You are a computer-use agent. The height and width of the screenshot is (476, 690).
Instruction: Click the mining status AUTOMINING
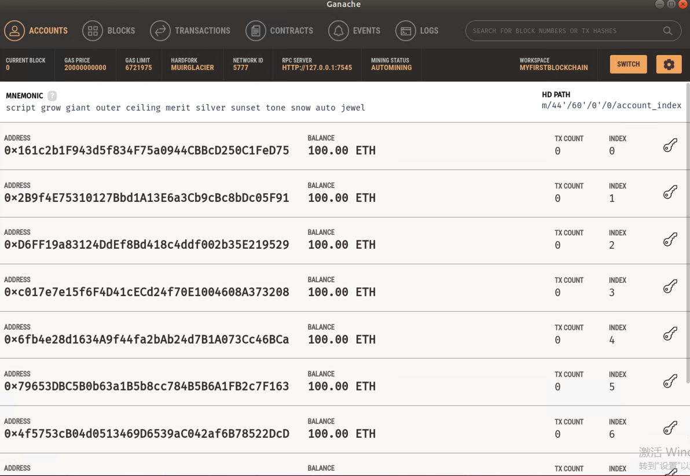pyautogui.click(x=391, y=68)
